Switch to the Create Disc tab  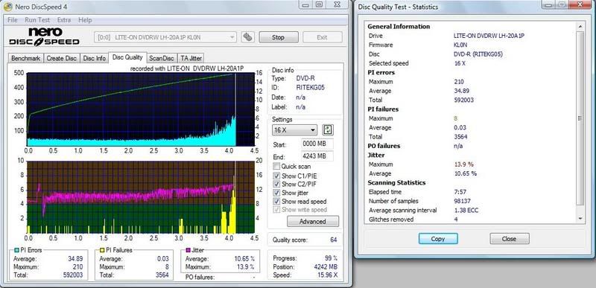62,58
